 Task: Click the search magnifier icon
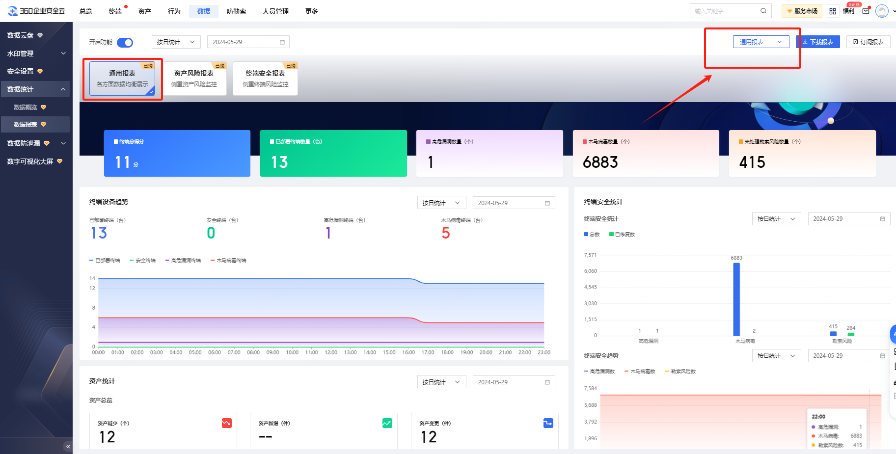pos(763,11)
